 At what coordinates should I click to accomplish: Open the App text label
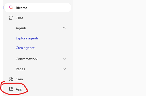19,89
